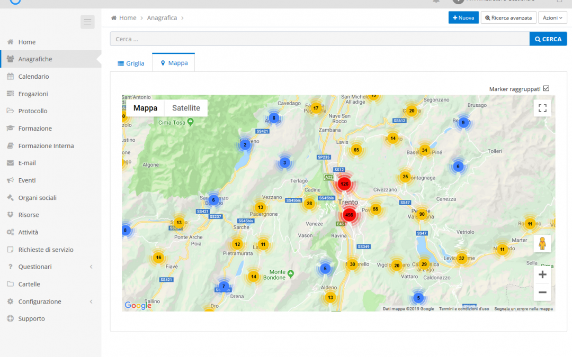Click the Supporto lifebuoy icon
This screenshot has height=357, width=572.
[x=10, y=318]
